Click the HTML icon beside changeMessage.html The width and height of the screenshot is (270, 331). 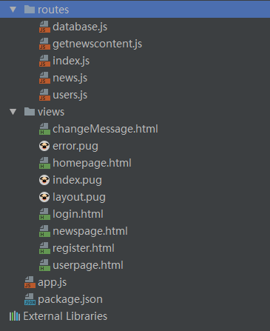point(44,129)
